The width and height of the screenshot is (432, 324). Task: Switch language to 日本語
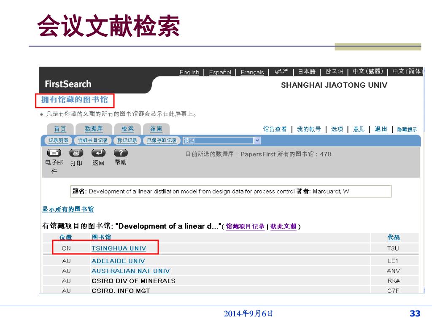pos(307,72)
